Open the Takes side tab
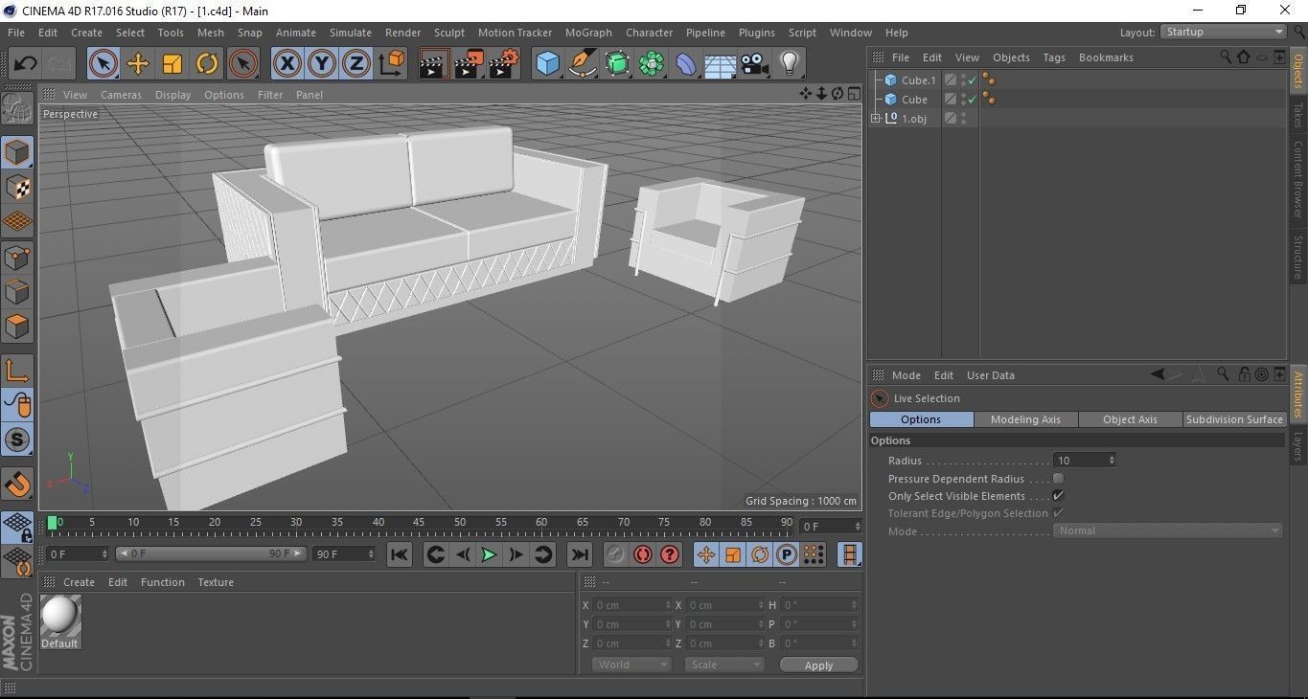Screen dimensions: 1308x699 tap(1298, 117)
